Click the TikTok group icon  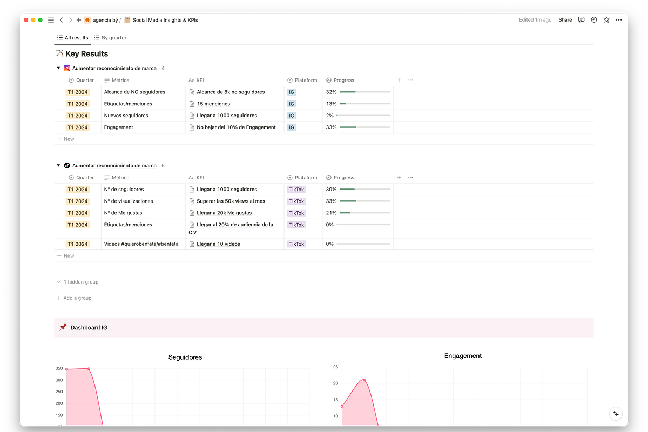pyautogui.click(x=67, y=165)
